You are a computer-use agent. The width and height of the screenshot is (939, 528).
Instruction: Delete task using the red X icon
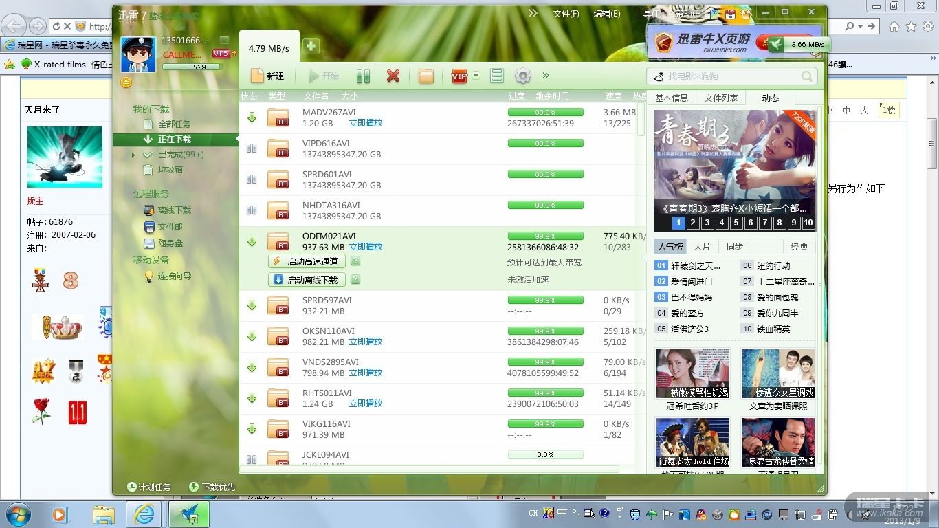(x=393, y=76)
